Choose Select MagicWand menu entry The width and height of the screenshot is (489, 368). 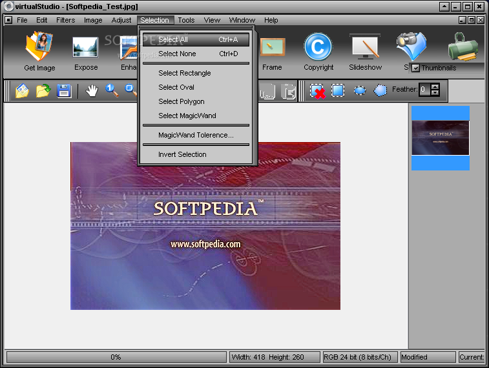(x=196, y=116)
